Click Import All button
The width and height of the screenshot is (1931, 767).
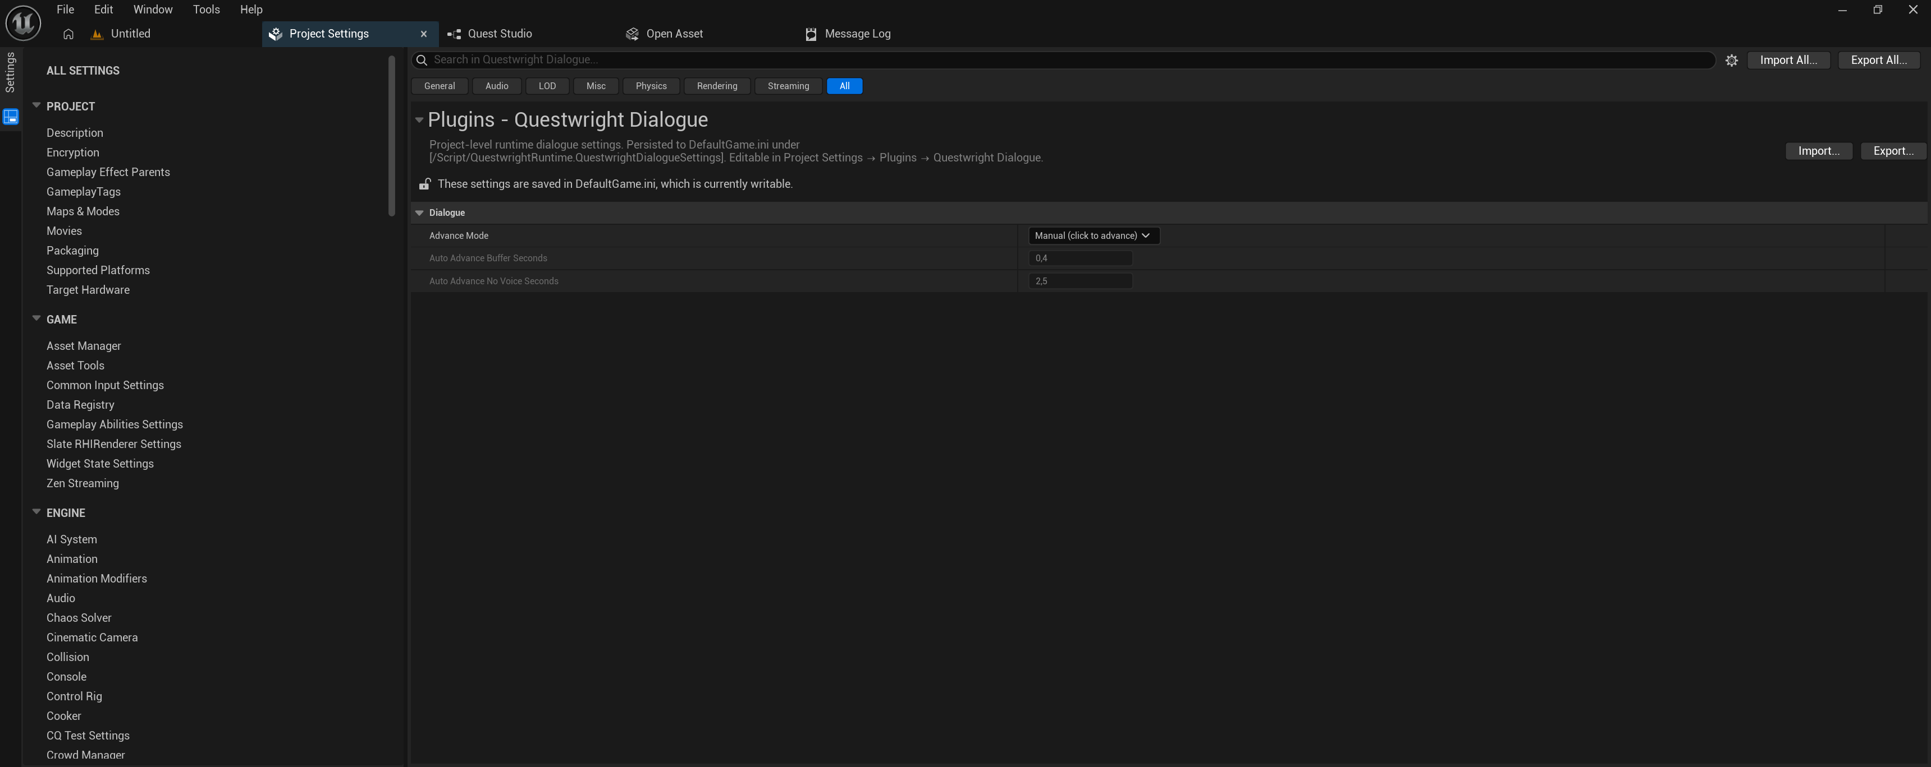1788,60
